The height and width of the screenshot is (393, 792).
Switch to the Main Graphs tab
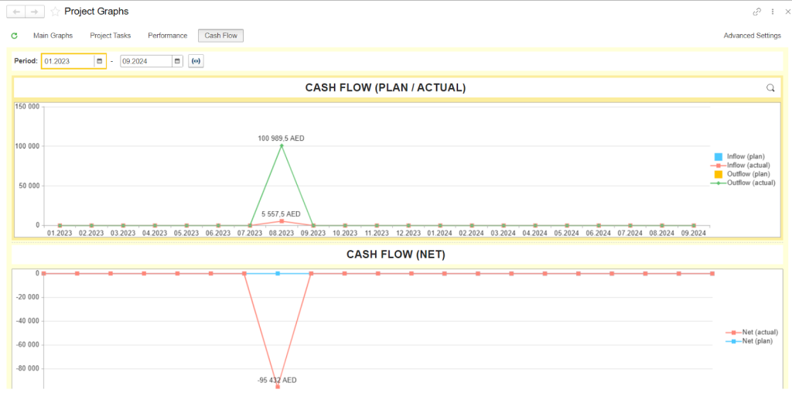point(53,36)
